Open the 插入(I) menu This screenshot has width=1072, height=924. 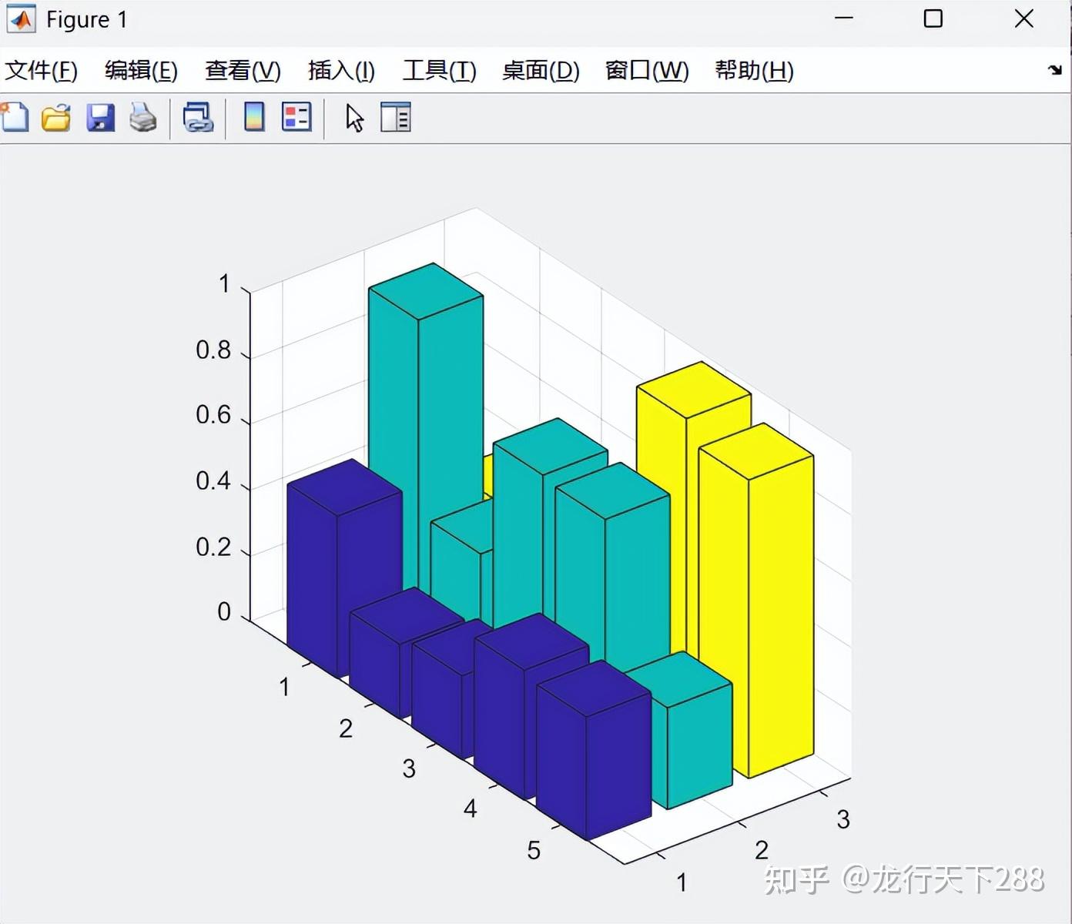pos(340,70)
